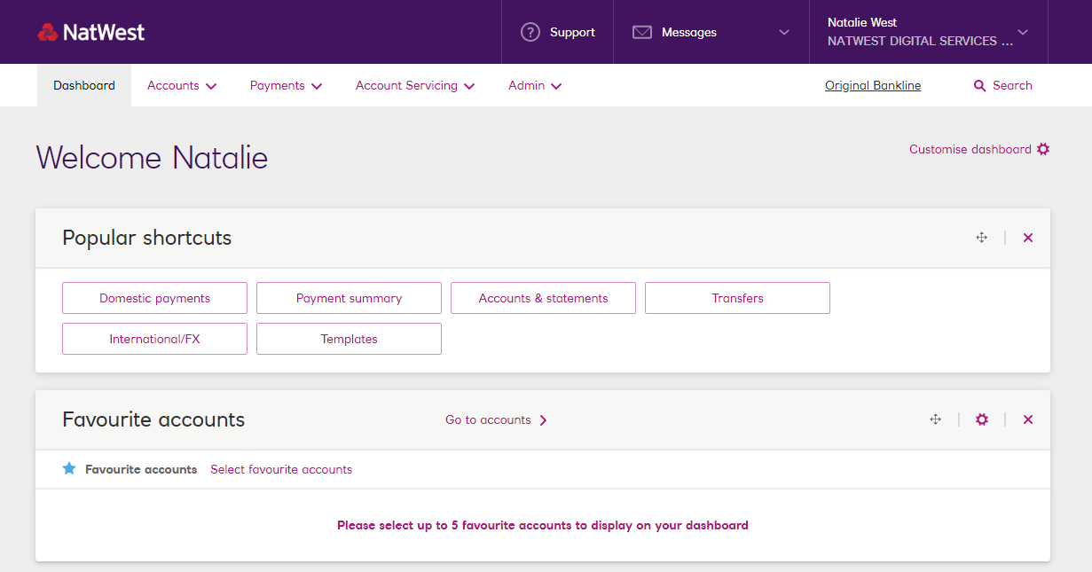
Task: Click the move handle on Popular shortcuts widget
Action: pos(981,238)
